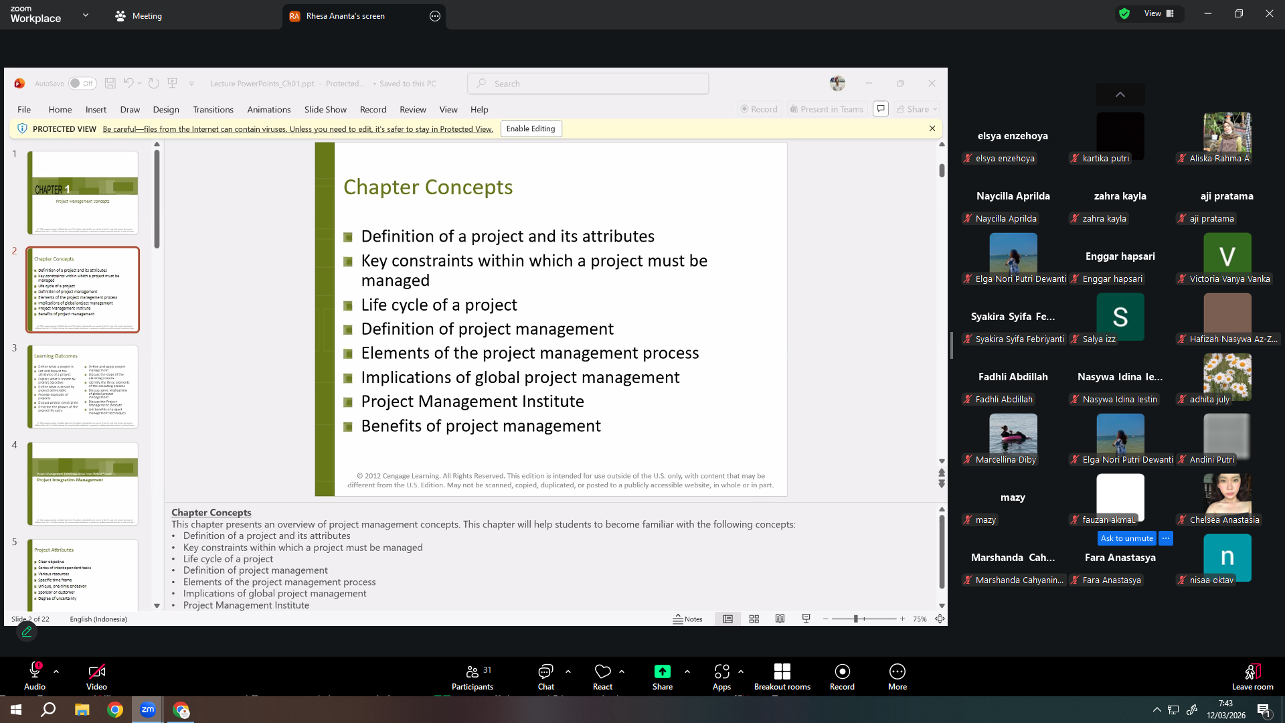This screenshot has height=723, width=1285.
Task: Open Customize Quick Access Toolbar dropdown
Action: click(x=191, y=84)
